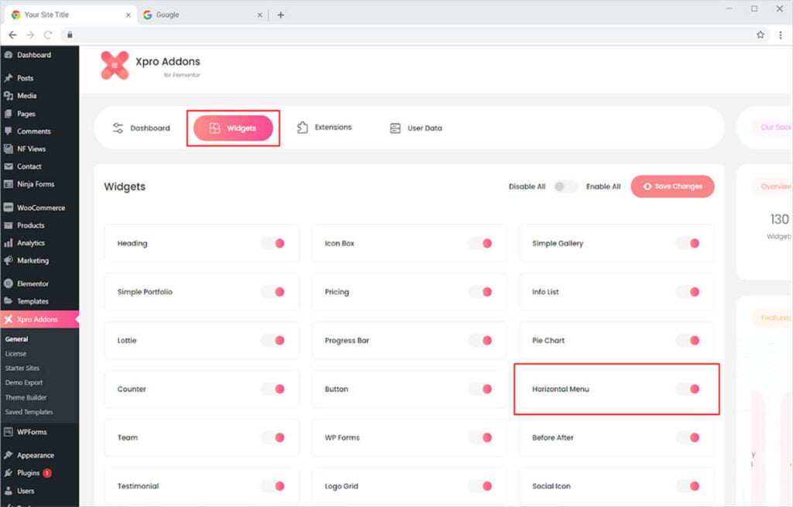Click the browser back arrow

coord(12,35)
